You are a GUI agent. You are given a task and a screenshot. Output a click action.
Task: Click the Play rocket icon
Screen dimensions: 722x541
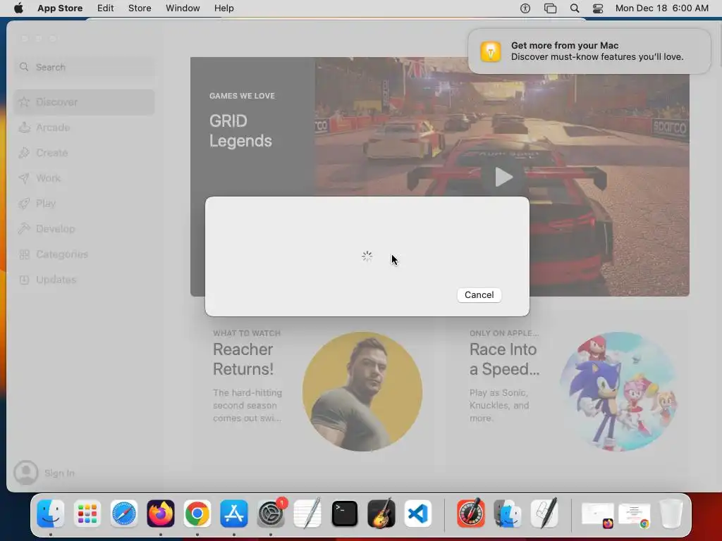(x=25, y=204)
